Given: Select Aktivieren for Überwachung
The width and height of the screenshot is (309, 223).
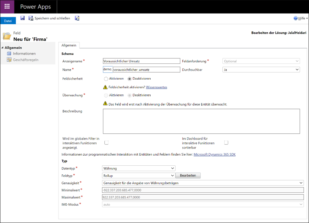Looking at the screenshot, I should (x=106, y=95).
